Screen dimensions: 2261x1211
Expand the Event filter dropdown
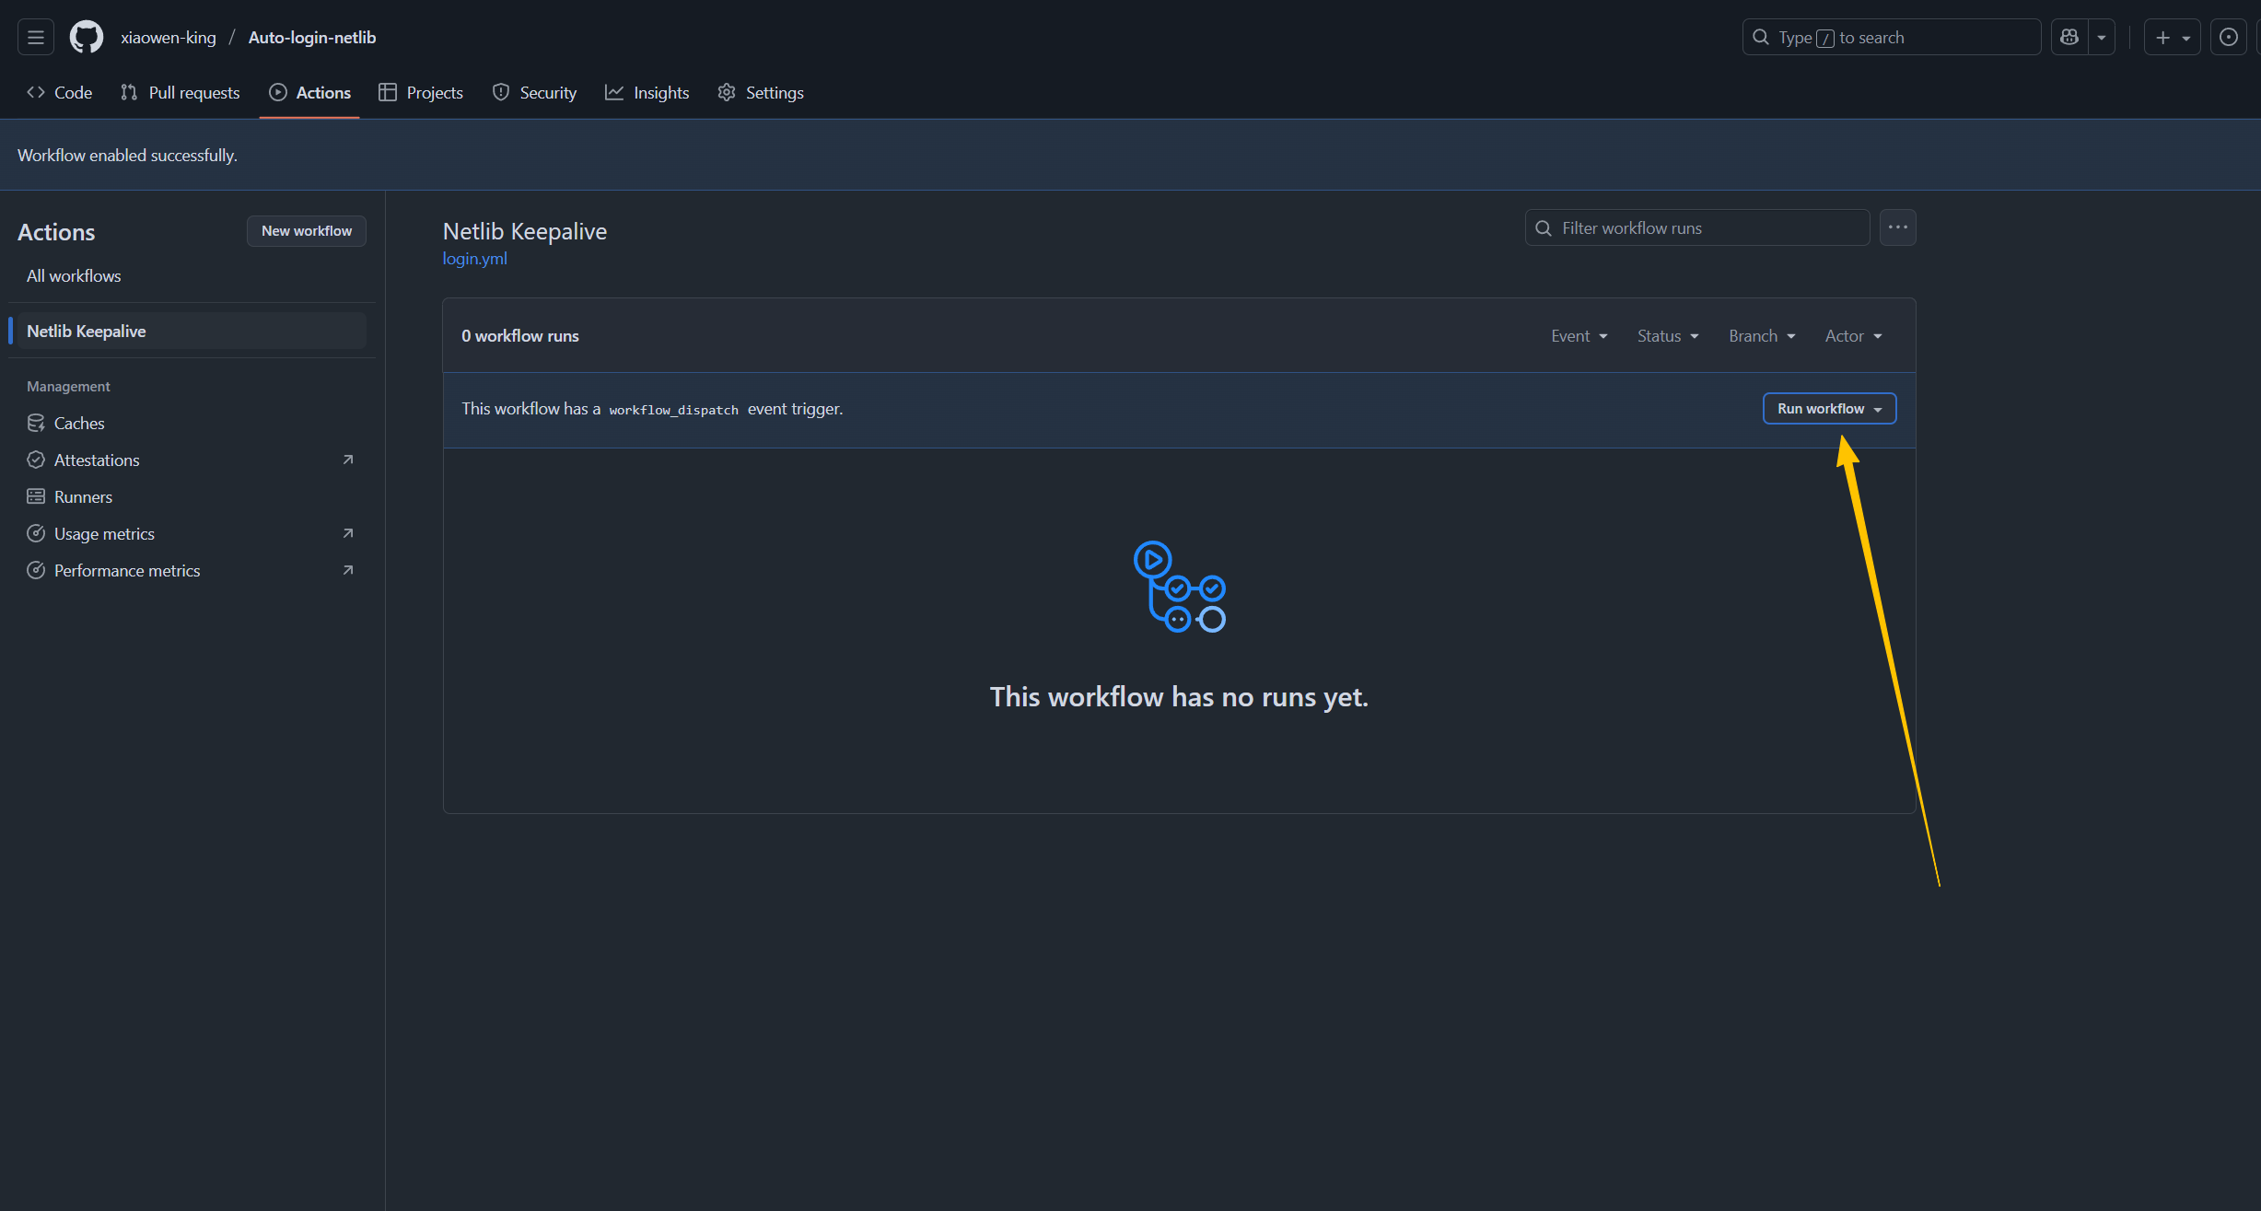pyautogui.click(x=1579, y=336)
